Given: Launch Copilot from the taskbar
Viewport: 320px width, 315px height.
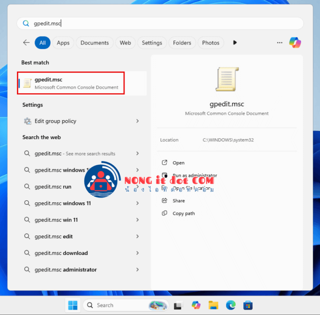Looking at the screenshot, I should [196, 305].
